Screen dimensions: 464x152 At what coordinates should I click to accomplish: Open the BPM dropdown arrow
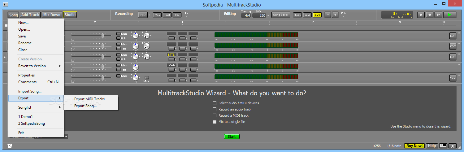point(268,15)
